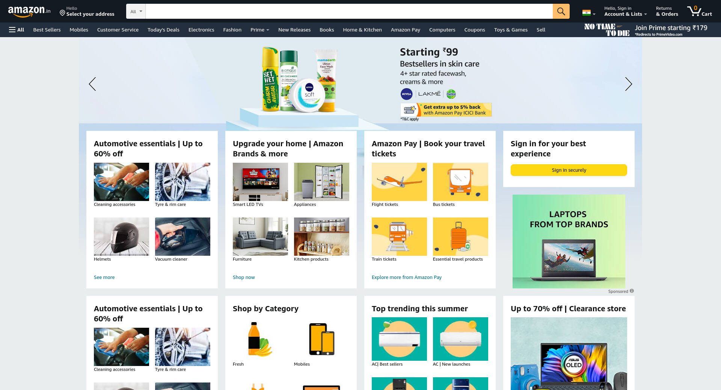Open Furniture thumbnail
This screenshot has width=721, height=390.
(260, 237)
